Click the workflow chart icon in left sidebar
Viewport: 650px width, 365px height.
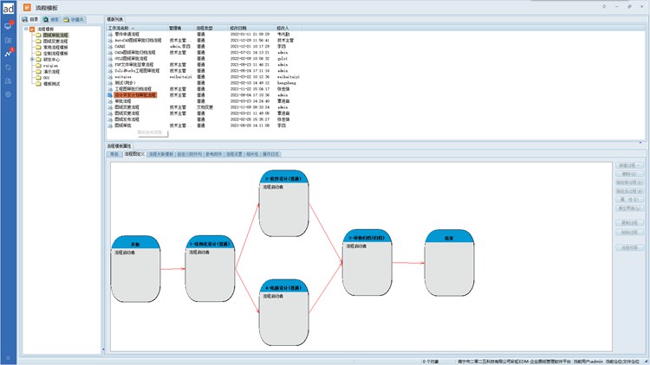pyautogui.click(x=8, y=53)
